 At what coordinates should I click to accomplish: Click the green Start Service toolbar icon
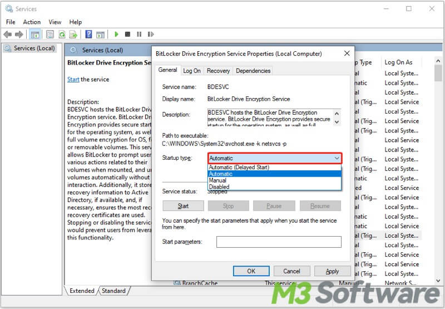pos(116,35)
